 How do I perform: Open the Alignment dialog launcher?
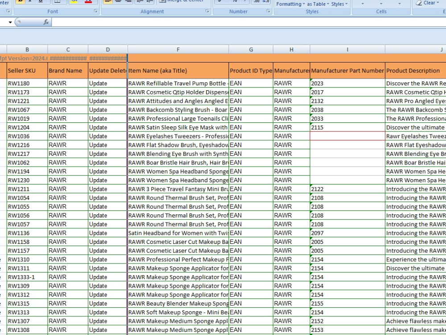[207, 11]
